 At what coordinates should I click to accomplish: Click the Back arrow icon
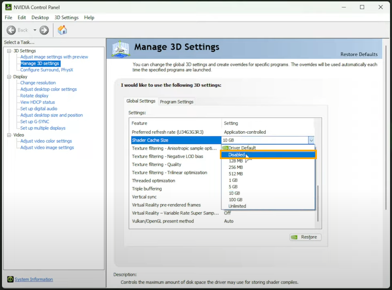11,30
